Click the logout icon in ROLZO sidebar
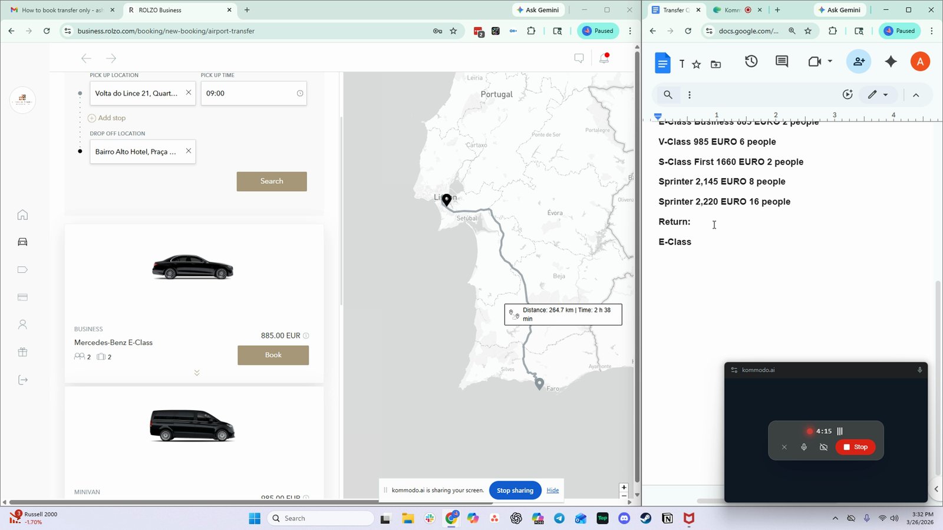943x530 pixels. (22, 380)
